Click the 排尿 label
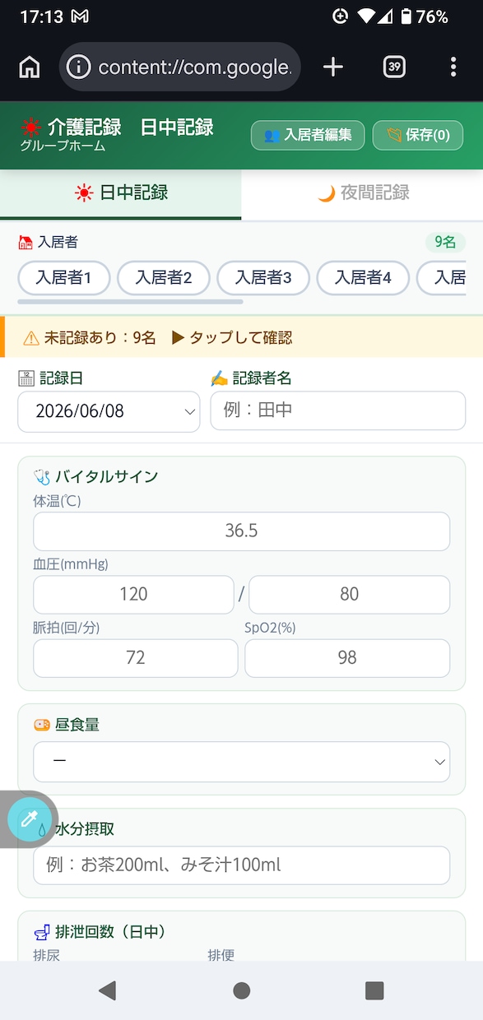The width and height of the screenshot is (483, 1020). [x=46, y=955]
